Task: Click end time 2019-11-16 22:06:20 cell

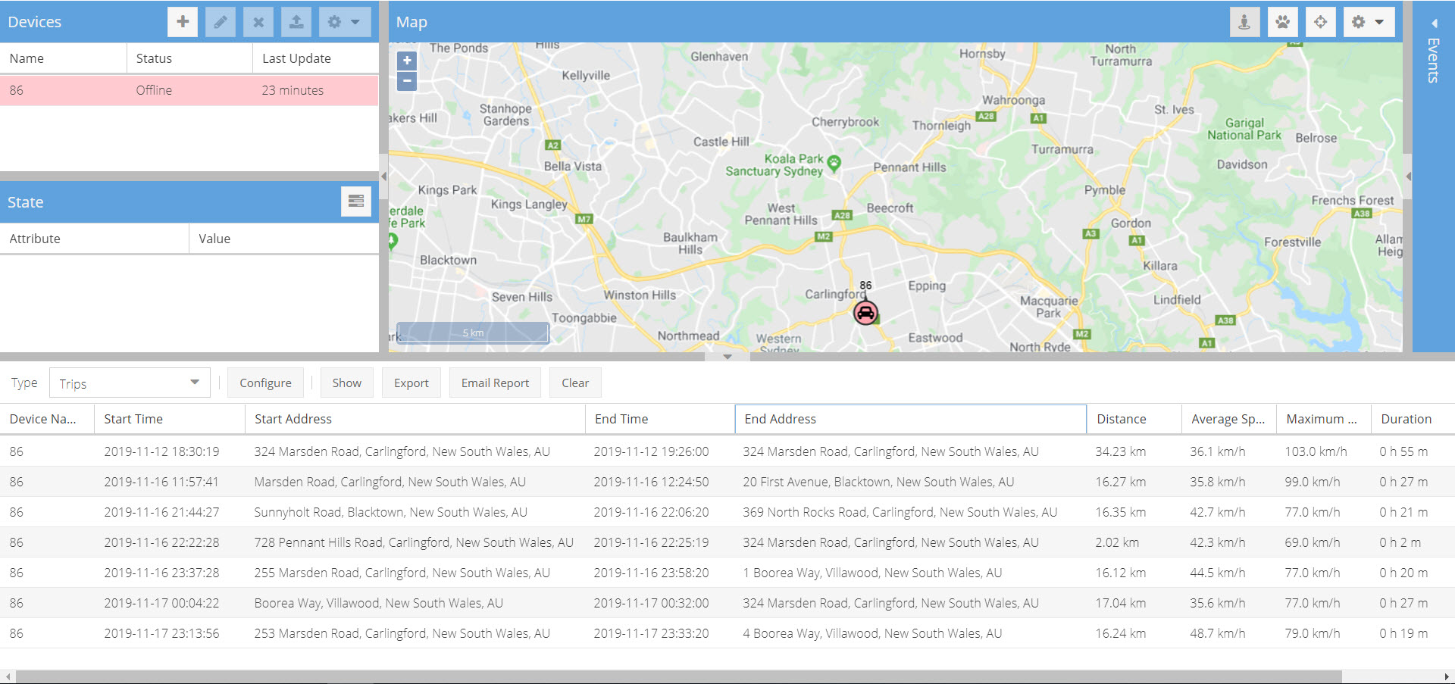Action: pos(660,512)
